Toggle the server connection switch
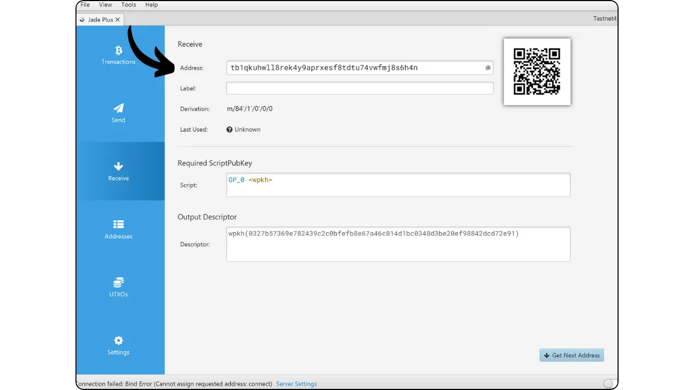 click(609, 383)
